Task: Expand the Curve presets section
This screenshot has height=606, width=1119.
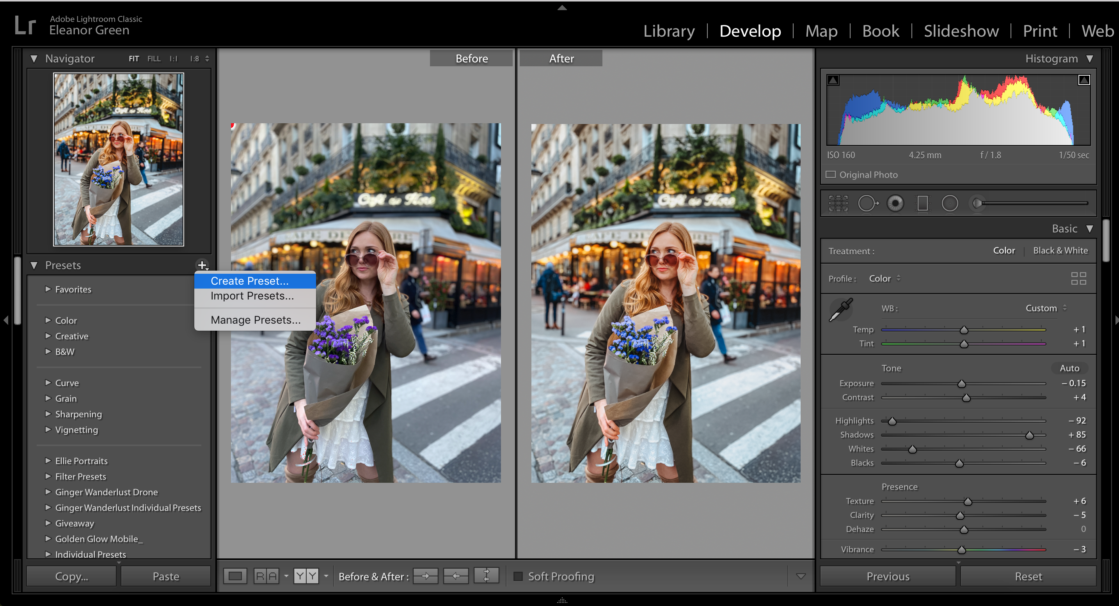Action: [47, 382]
